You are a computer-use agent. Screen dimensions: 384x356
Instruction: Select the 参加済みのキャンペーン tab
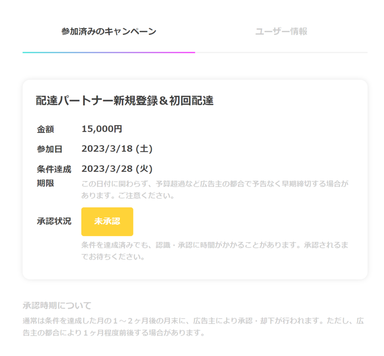pyautogui.click(x=109, y=31)
